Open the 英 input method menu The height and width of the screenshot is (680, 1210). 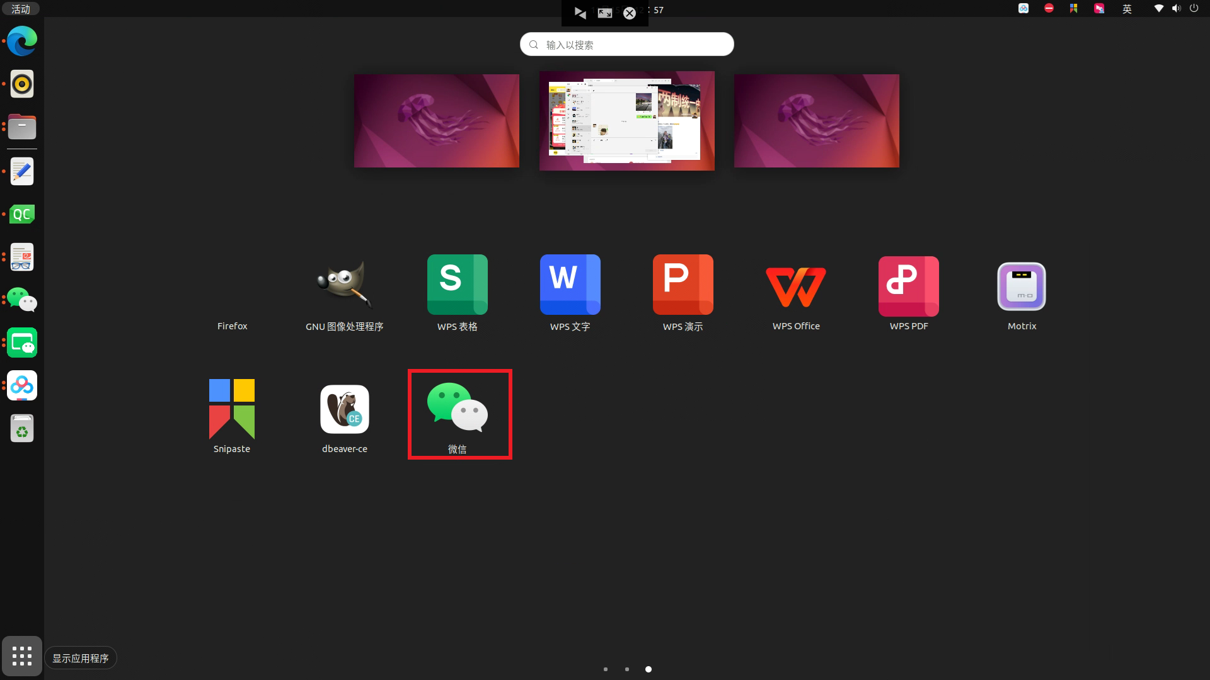click(1127, 9)
